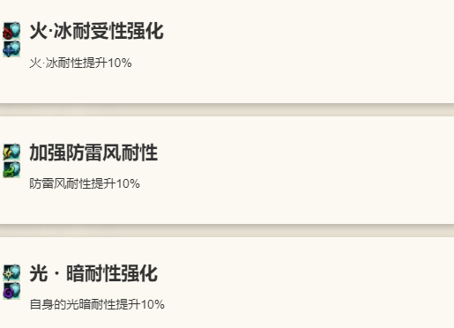Click the 自身的光暗耐性提升10% description text
This screenshot has height=328, width=454.
point(97,304)
